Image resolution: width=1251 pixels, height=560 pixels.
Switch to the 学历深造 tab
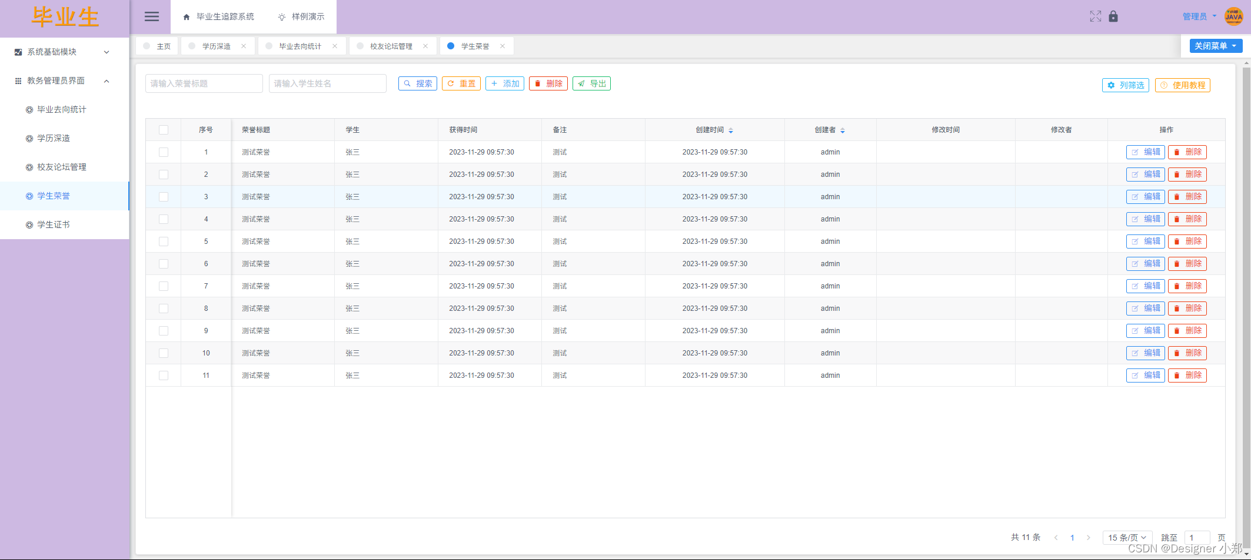217,46
